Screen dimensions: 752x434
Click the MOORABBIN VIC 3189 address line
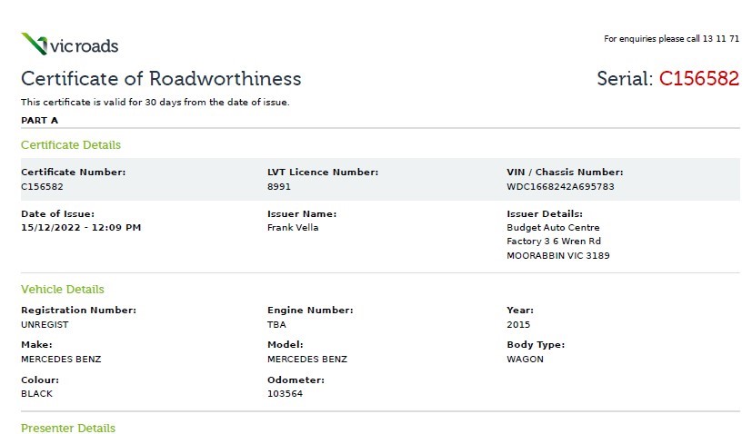pyautogui.click(x=557, y=255)
